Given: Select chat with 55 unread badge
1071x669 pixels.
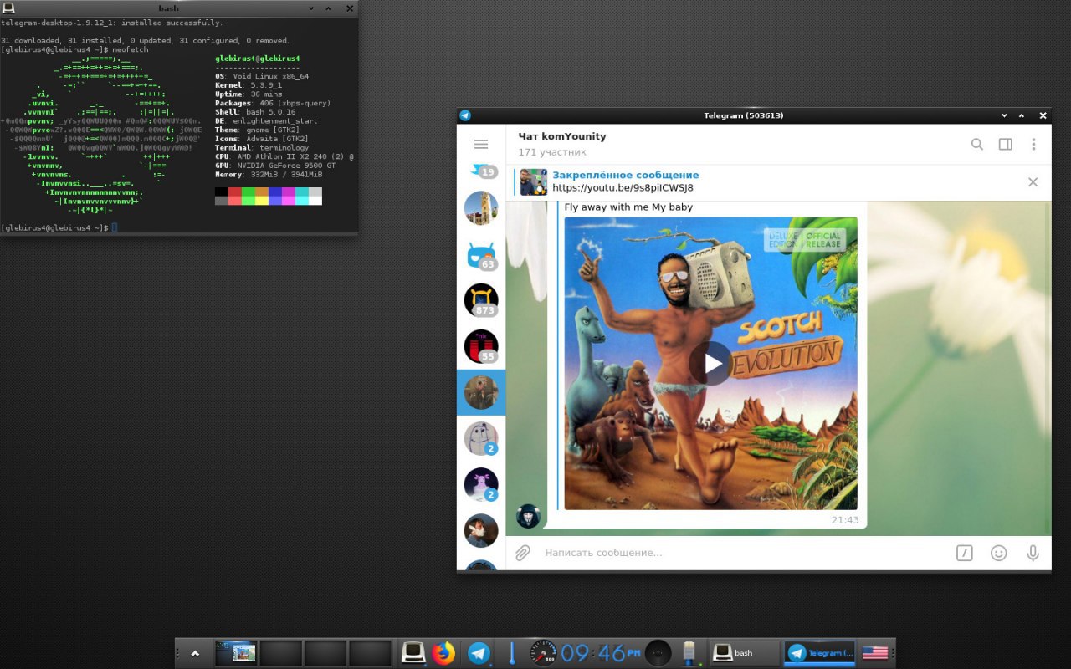Looking at the screenshot, I should coord(481,346).
